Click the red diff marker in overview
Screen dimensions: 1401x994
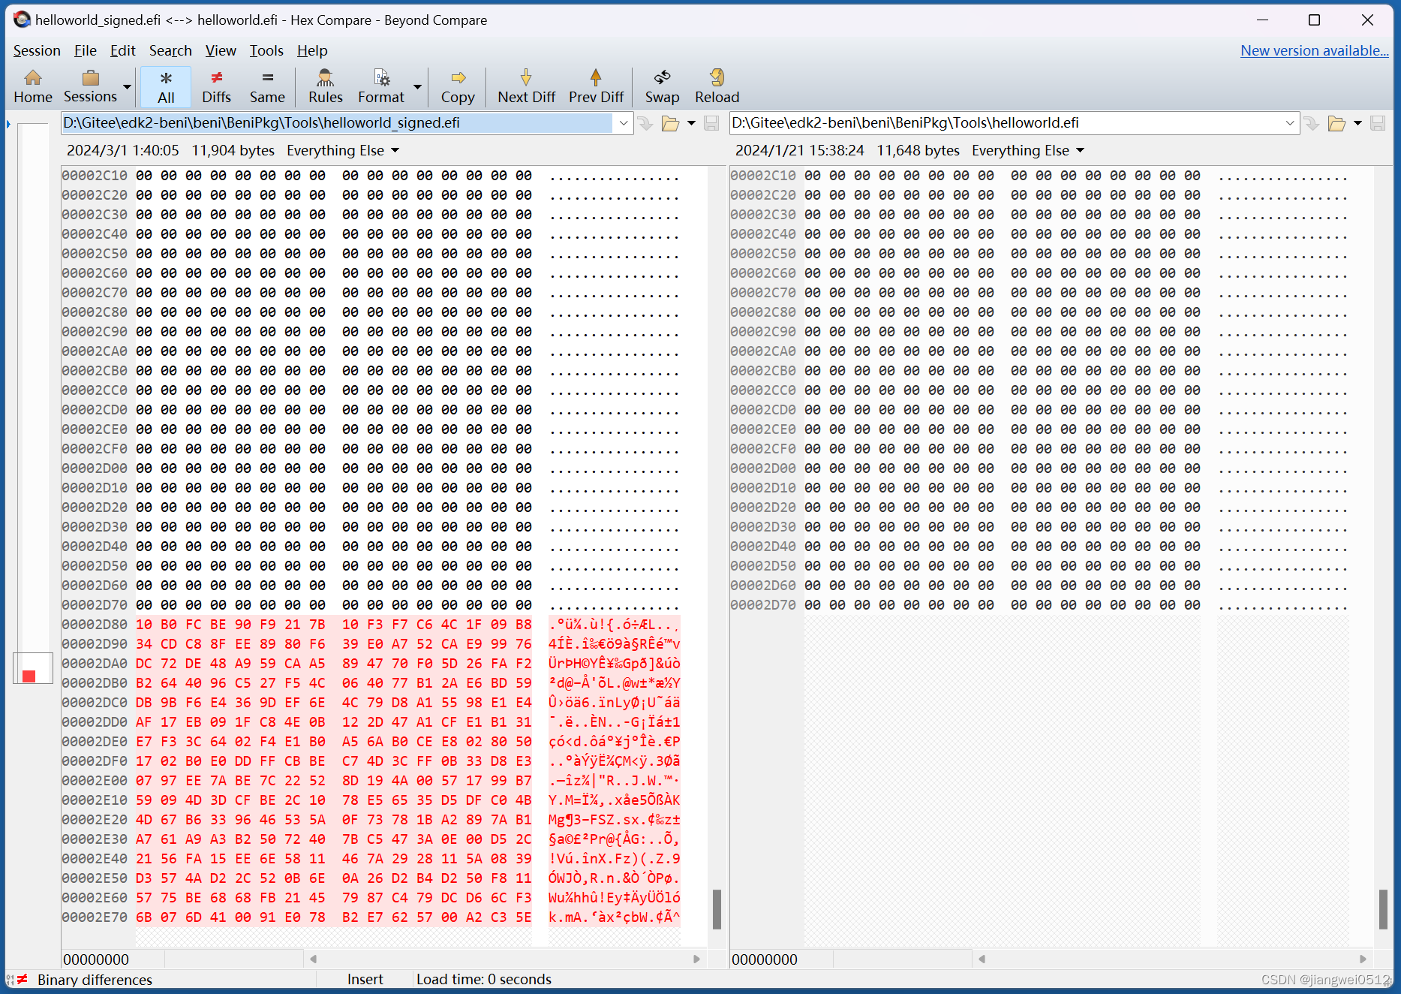(29, 676)
